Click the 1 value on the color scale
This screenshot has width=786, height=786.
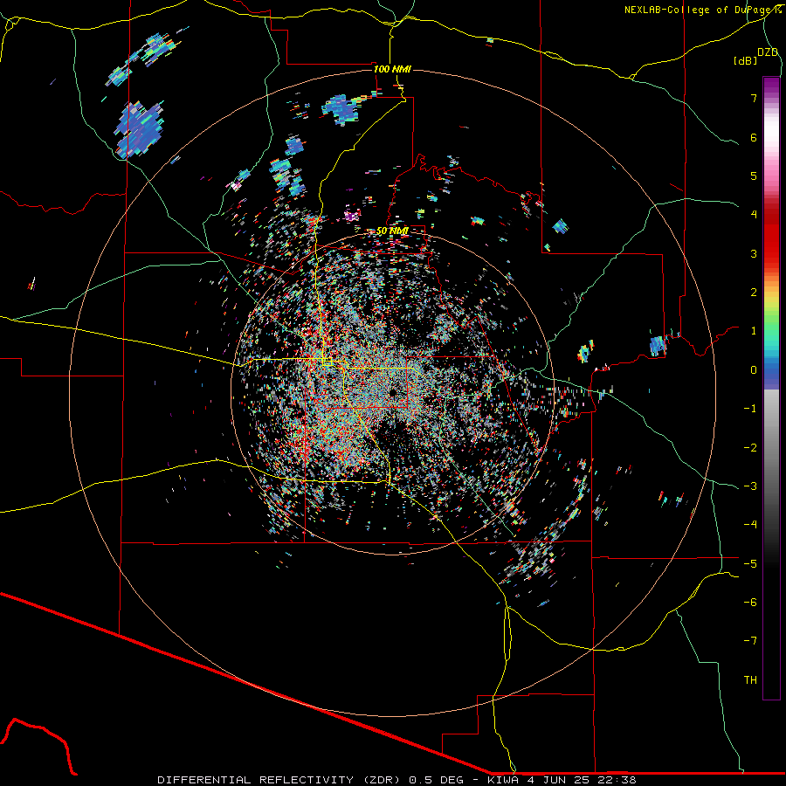point(754,331)
